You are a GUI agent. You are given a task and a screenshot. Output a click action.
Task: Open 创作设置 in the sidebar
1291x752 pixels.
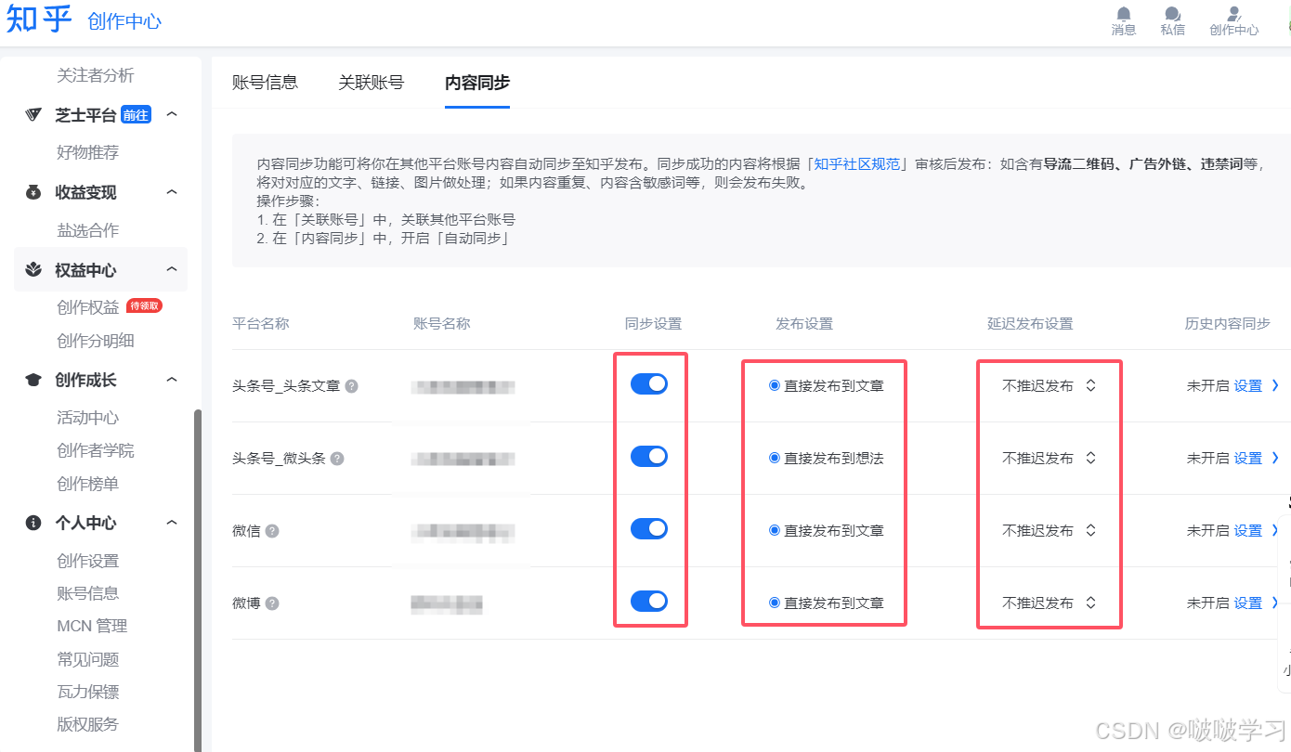click(87, 561)
